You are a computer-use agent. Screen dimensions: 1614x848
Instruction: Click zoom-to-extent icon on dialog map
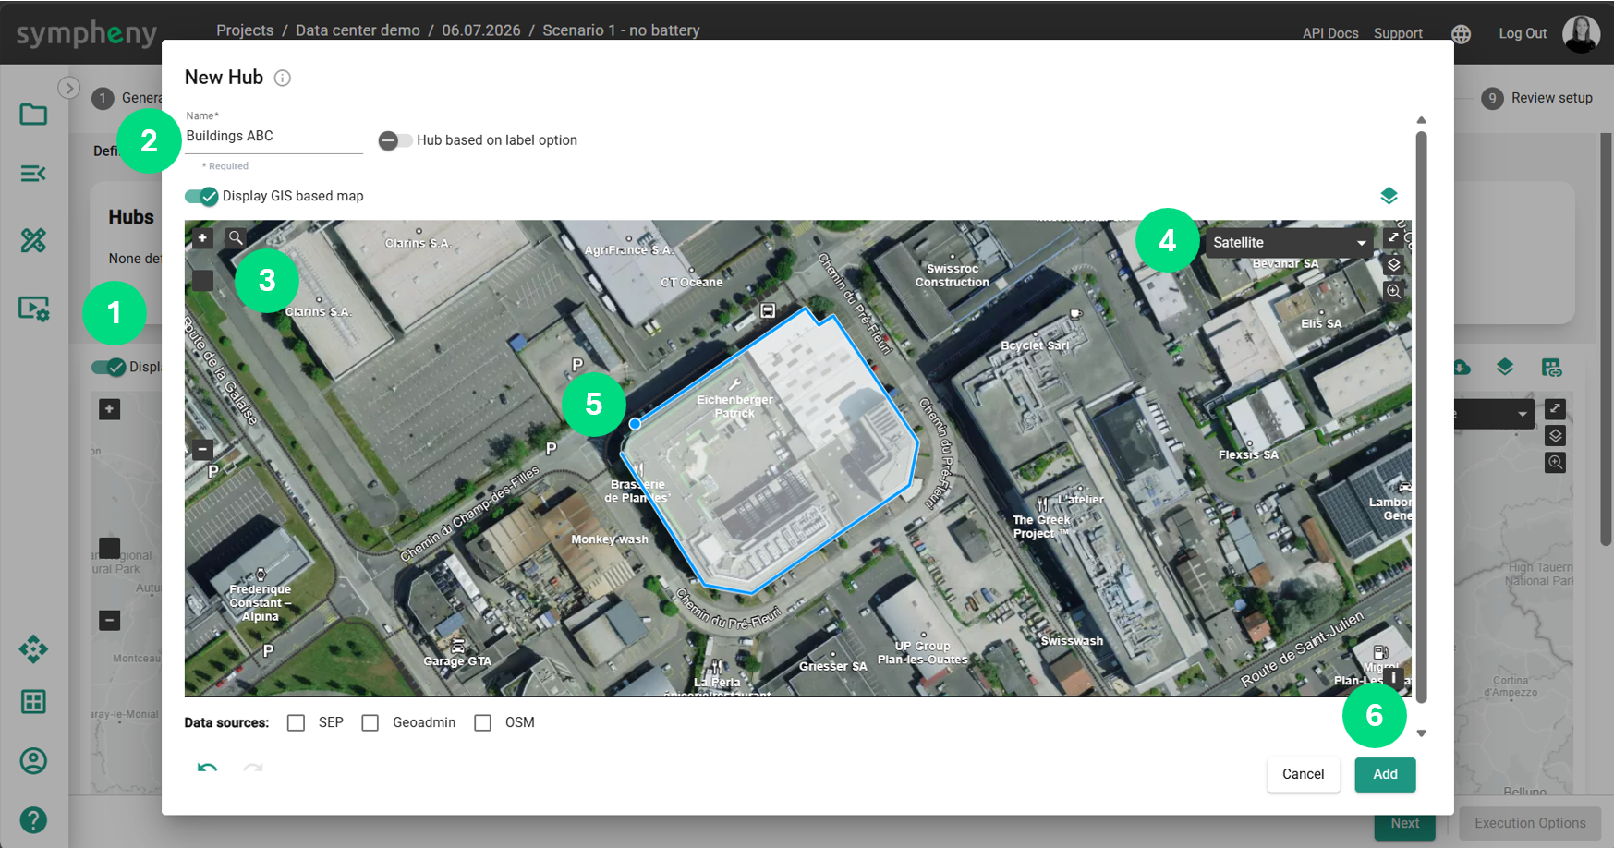1393,290
